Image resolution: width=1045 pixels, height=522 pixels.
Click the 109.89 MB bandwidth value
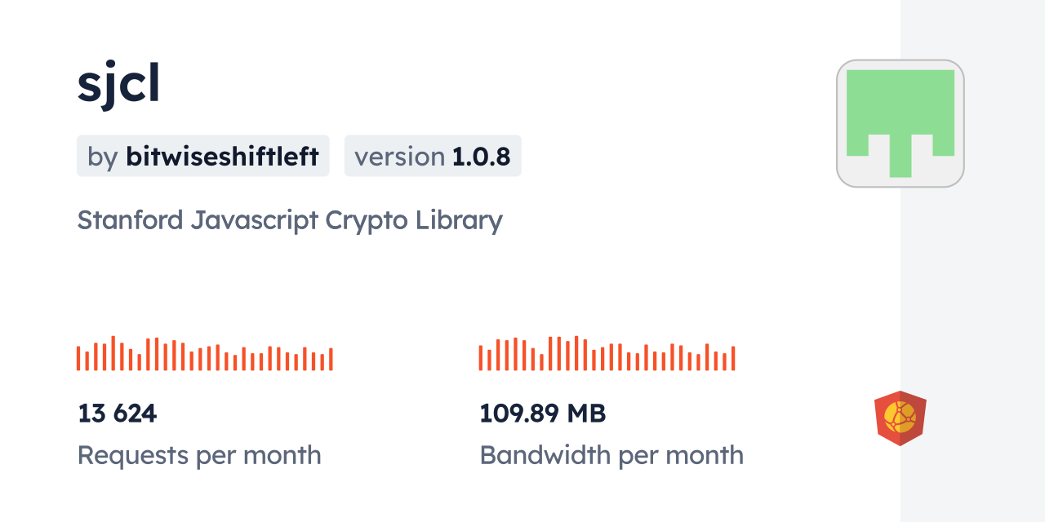coord(542,414)
